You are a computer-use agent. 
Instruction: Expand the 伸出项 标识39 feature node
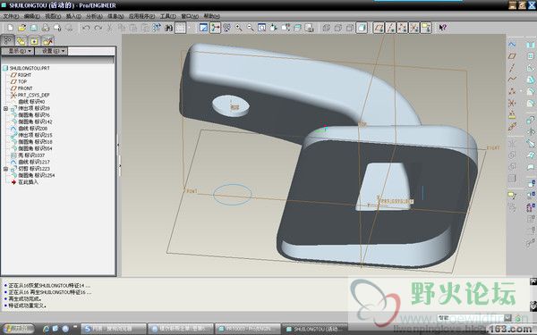5,108
